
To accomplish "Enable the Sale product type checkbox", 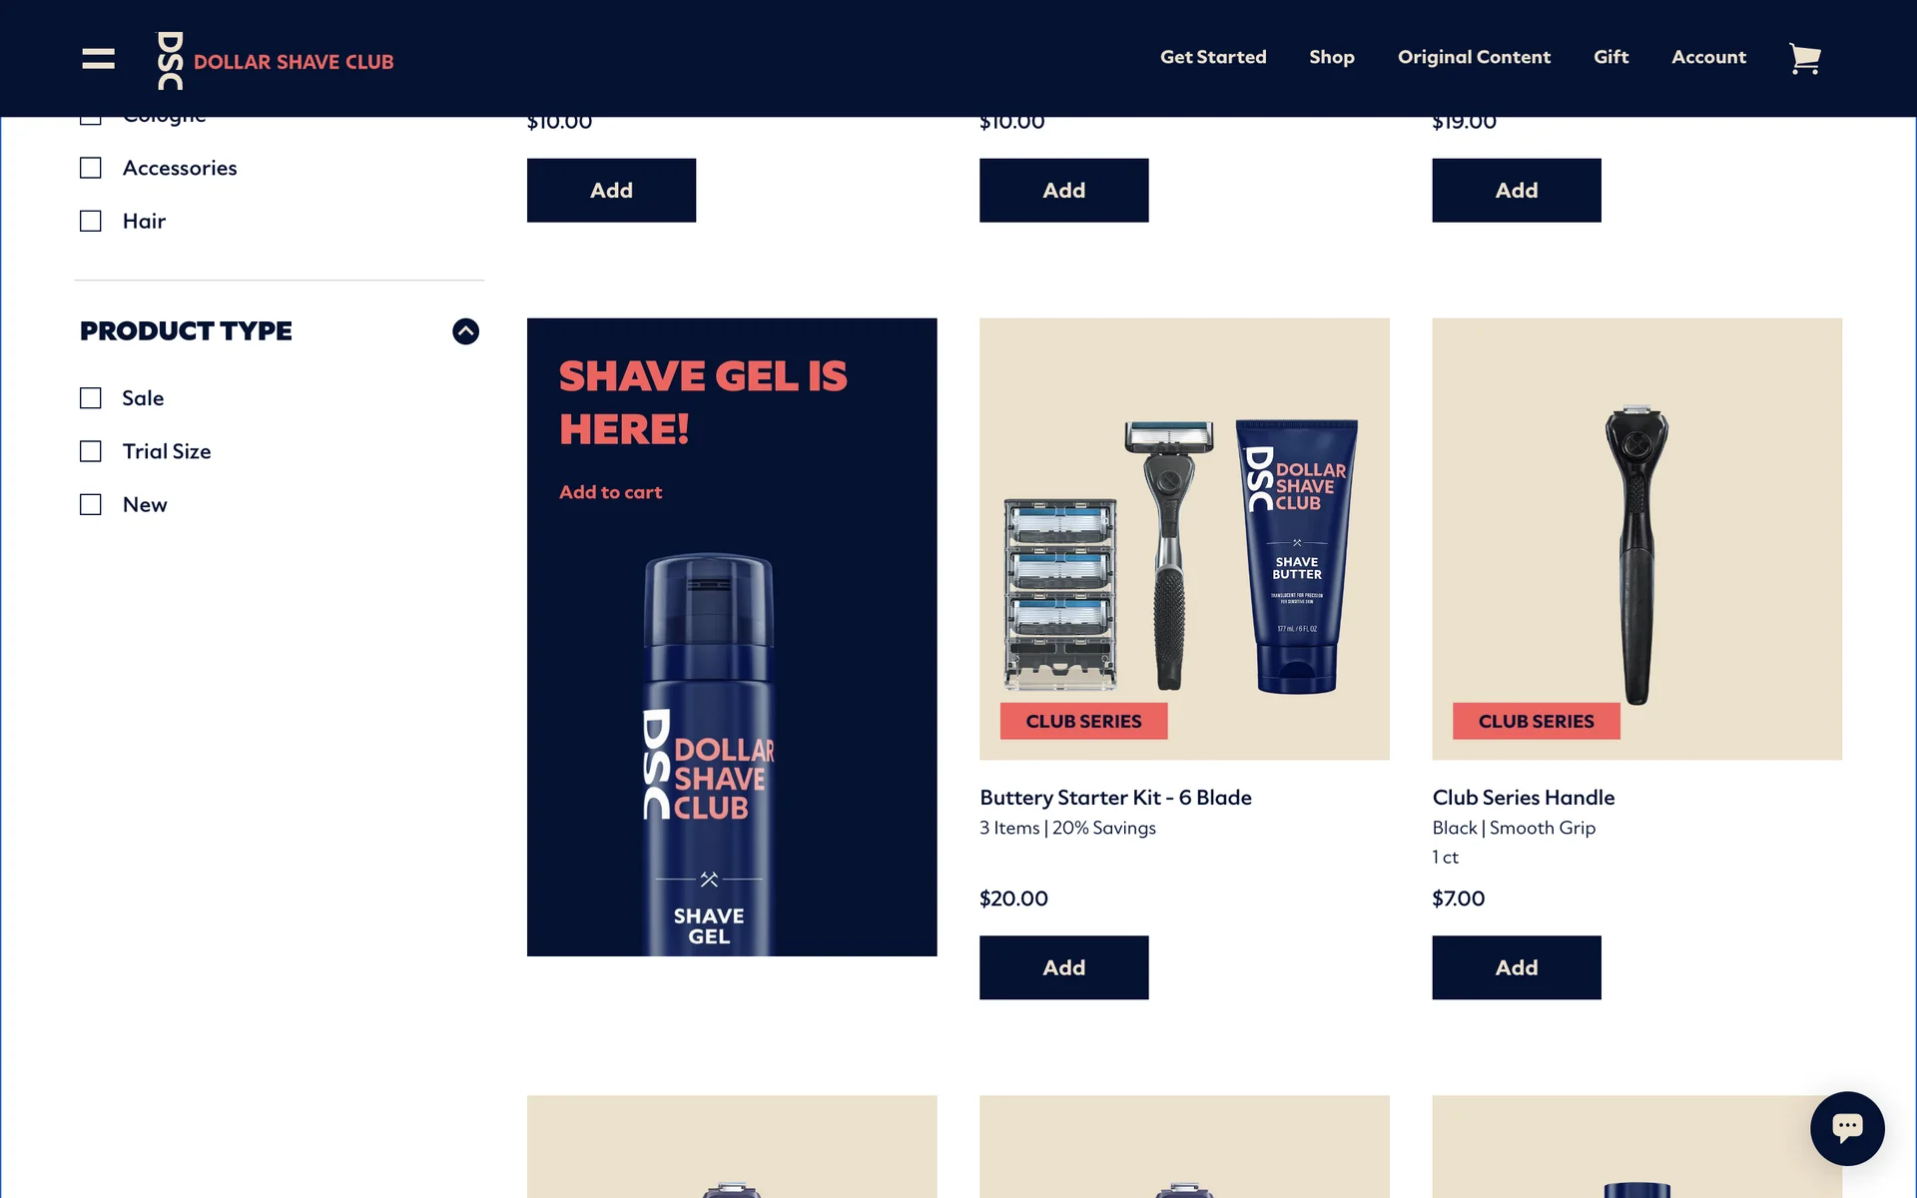I will click(x=91, y=398).
